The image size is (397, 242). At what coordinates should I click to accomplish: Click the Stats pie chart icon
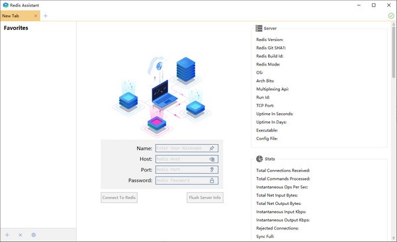point(259,159)
